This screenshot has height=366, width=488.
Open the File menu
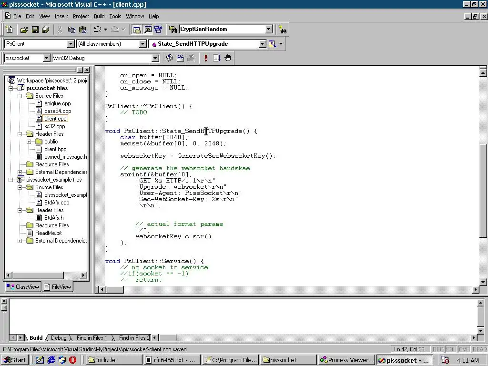[x=17, y=16]
